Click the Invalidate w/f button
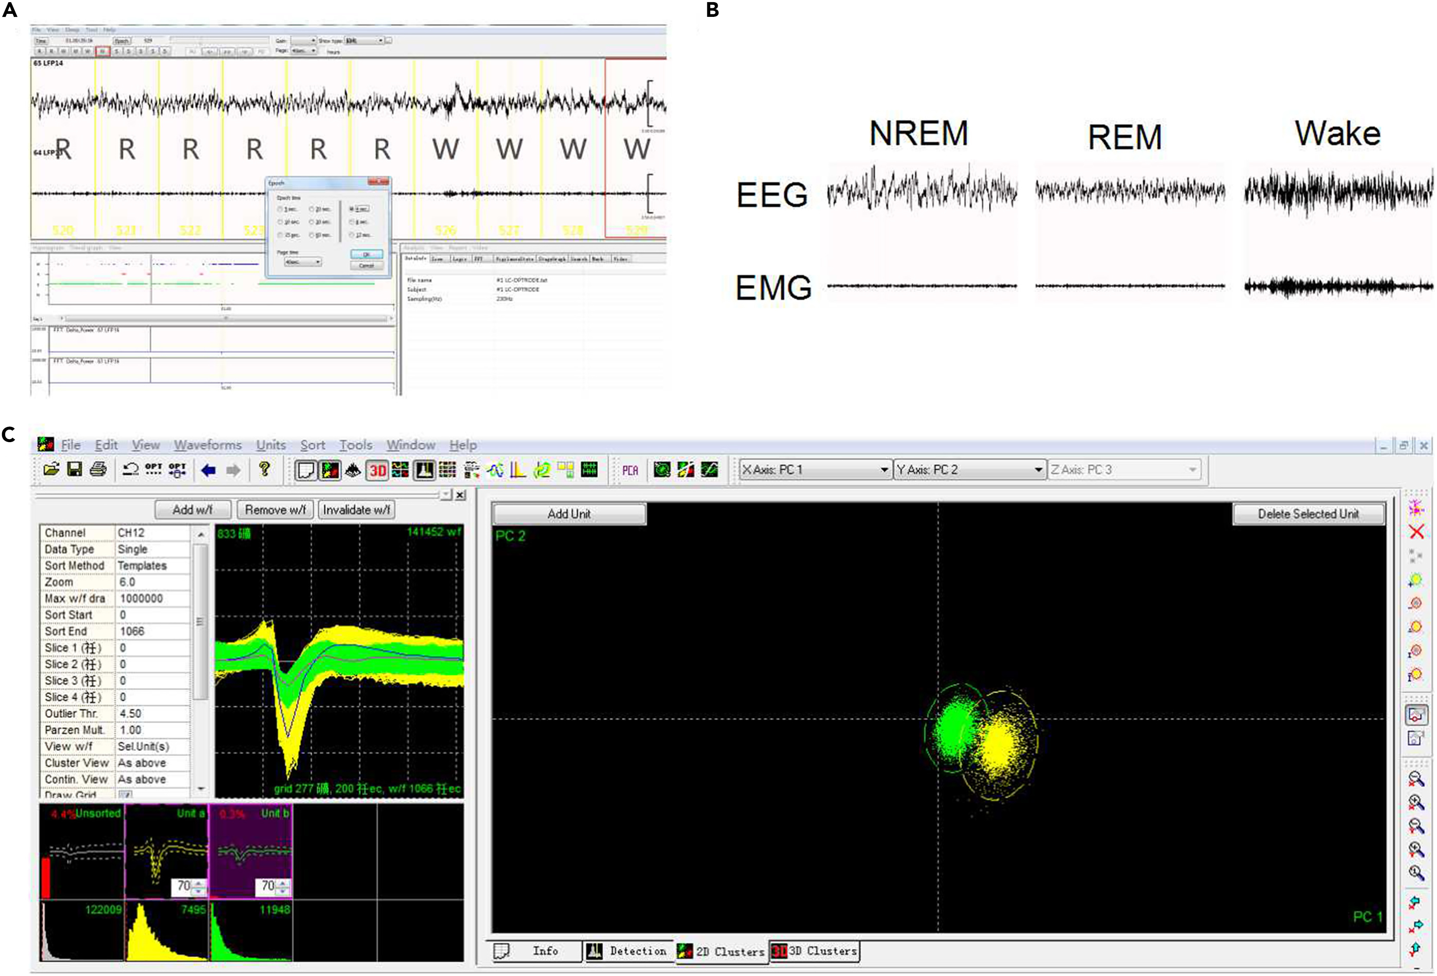1437x976 pixels. coord(356,510)
